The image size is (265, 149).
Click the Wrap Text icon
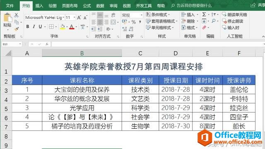(x=113, y=15)
